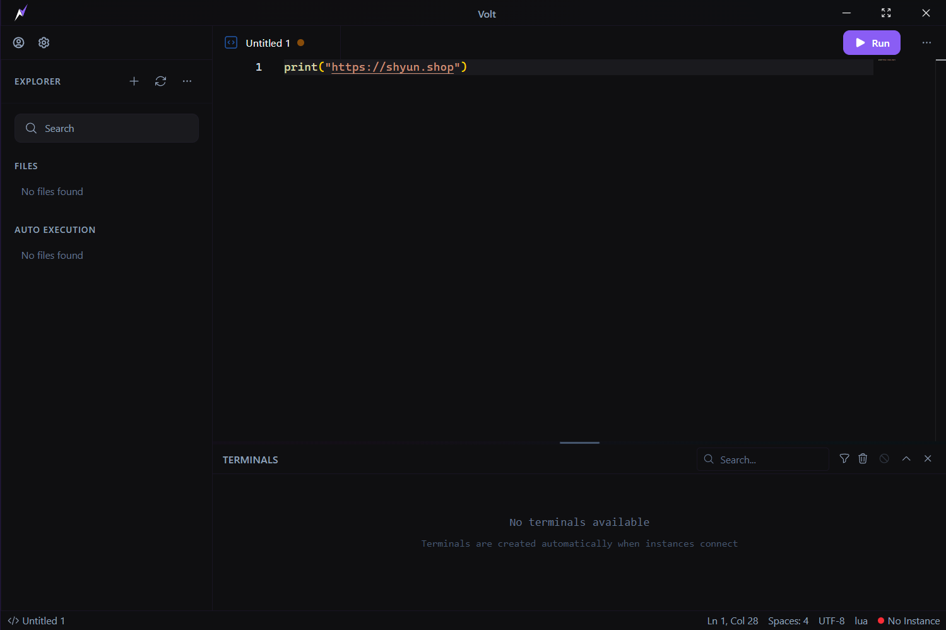Close the Terminals panel
Screen dimensions: 946x630
[x=928, y=459]
